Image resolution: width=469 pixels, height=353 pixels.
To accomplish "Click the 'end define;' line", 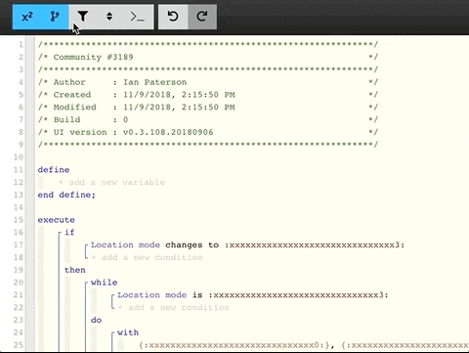I will (66, 195).
